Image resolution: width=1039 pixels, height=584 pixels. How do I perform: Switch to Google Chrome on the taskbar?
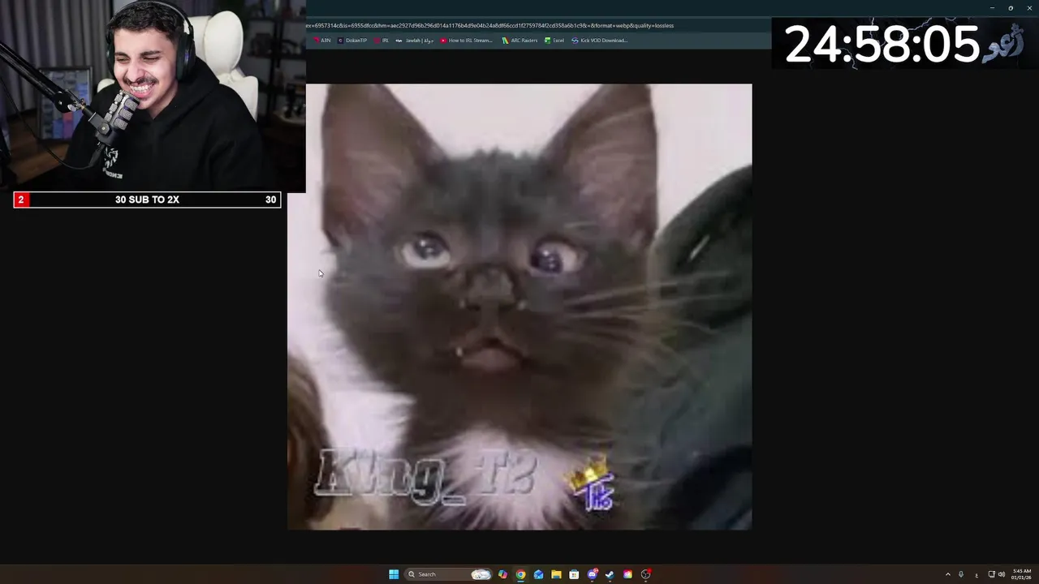tap(520, 574)
